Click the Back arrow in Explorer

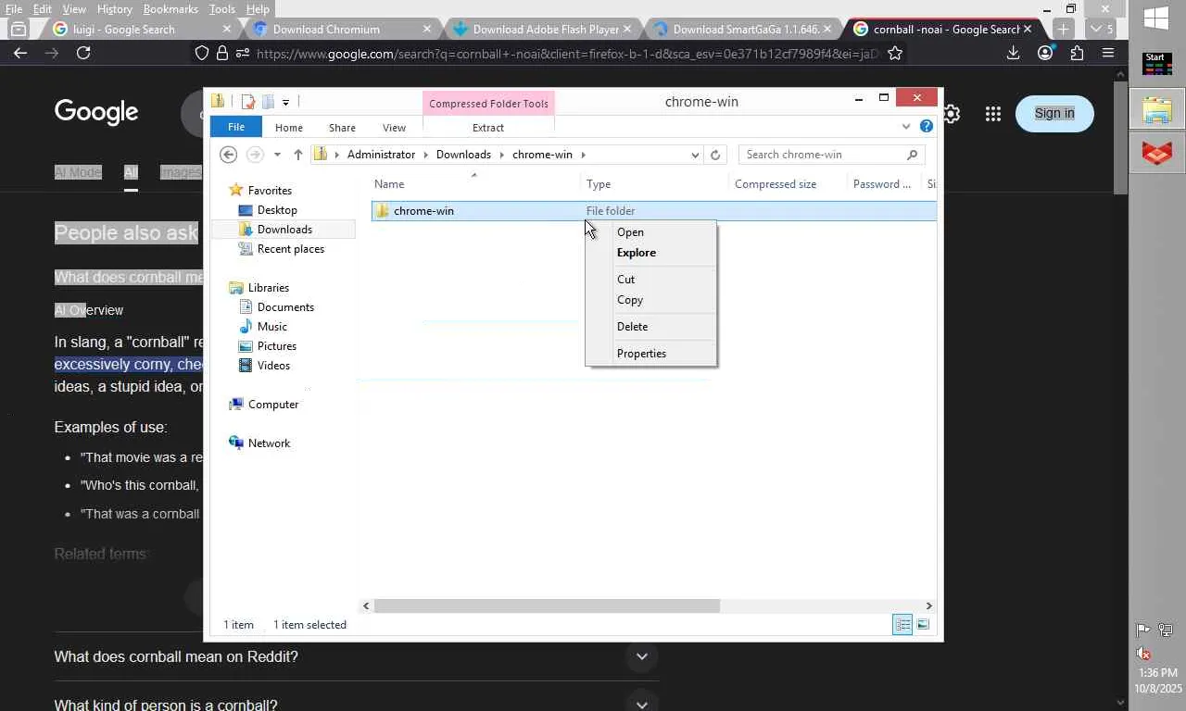(x=228, y=155)
